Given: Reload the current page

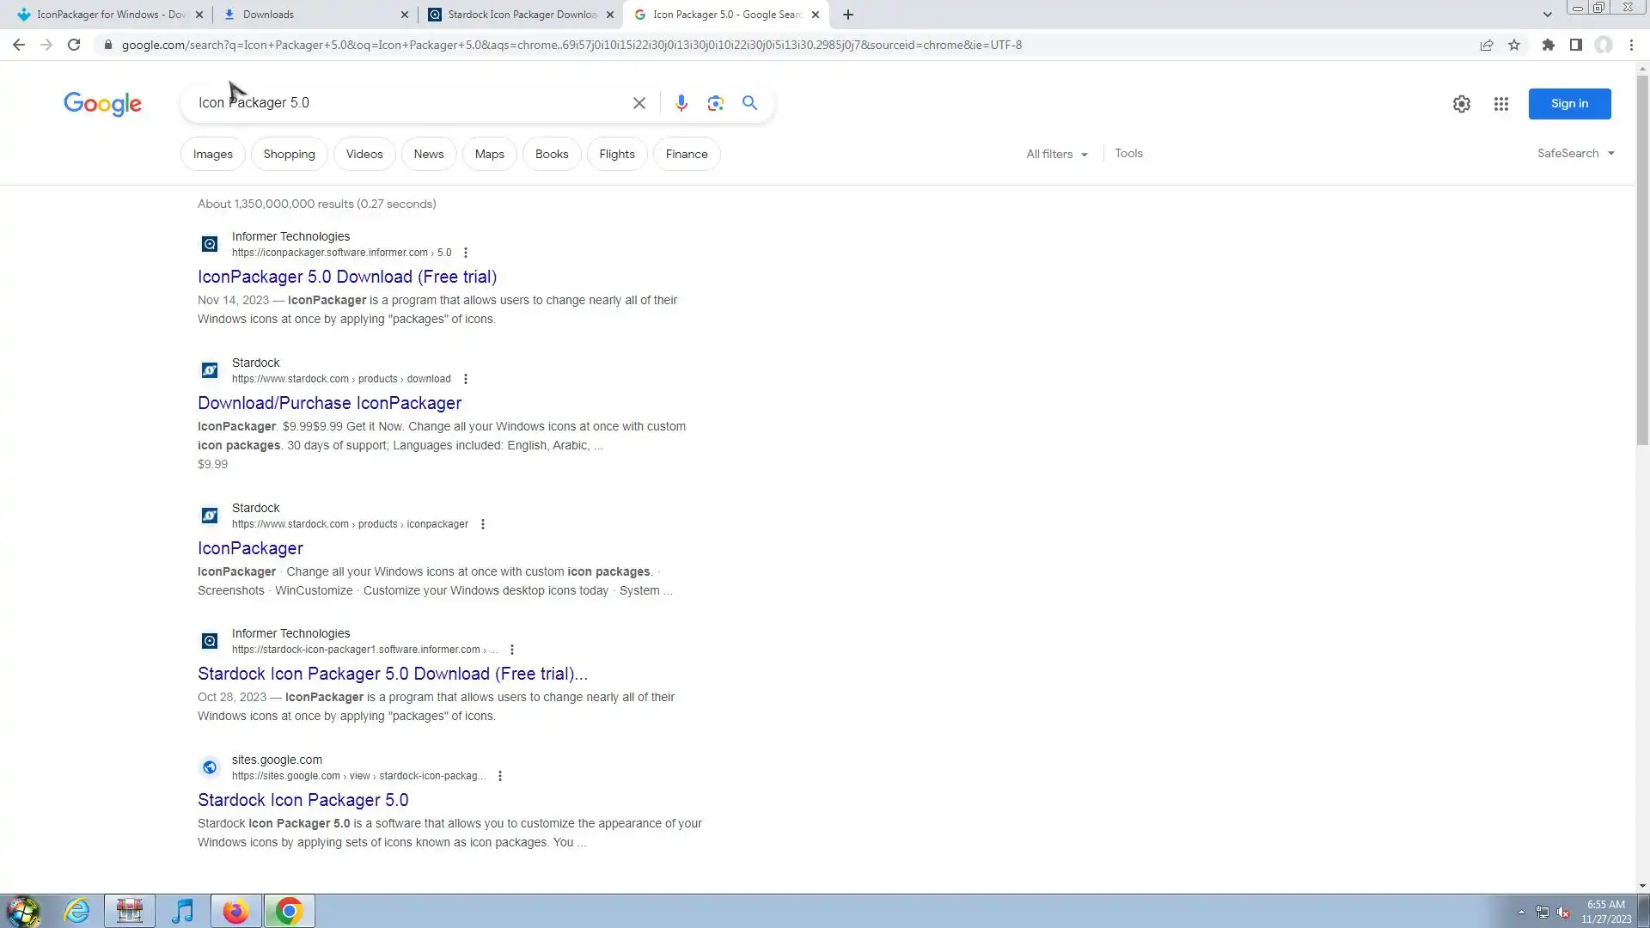Looking at the screenshot, I should (74, 45).
